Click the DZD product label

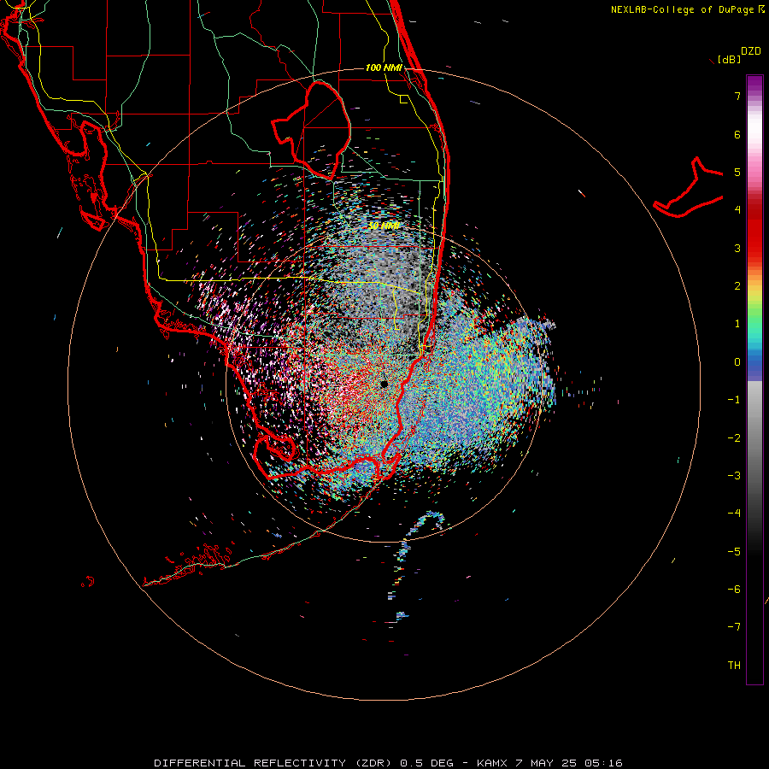[751, 51]
